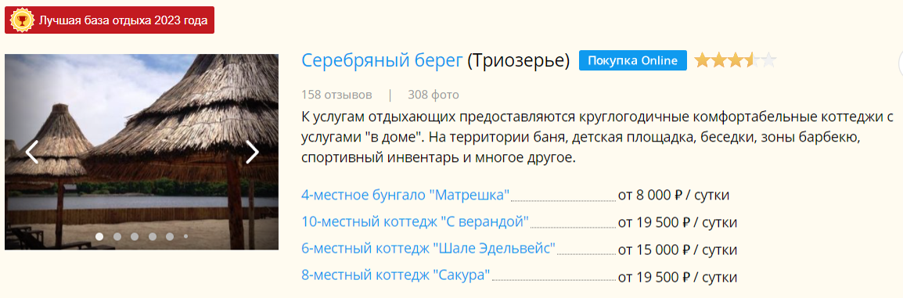903x298 pixels.
Task: Open the Серебряный берег title link
Action: [382, 59]
